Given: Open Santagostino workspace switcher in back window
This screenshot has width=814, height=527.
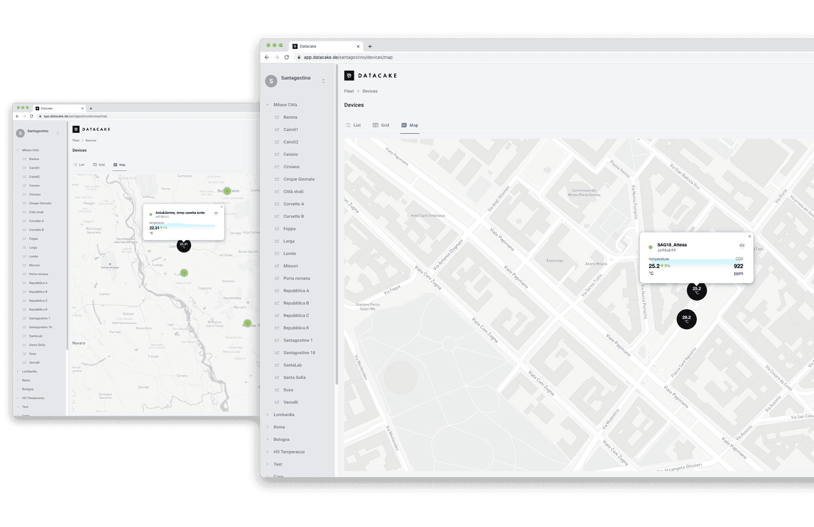Looking at the screenshot, I should [x=57, y=133].
